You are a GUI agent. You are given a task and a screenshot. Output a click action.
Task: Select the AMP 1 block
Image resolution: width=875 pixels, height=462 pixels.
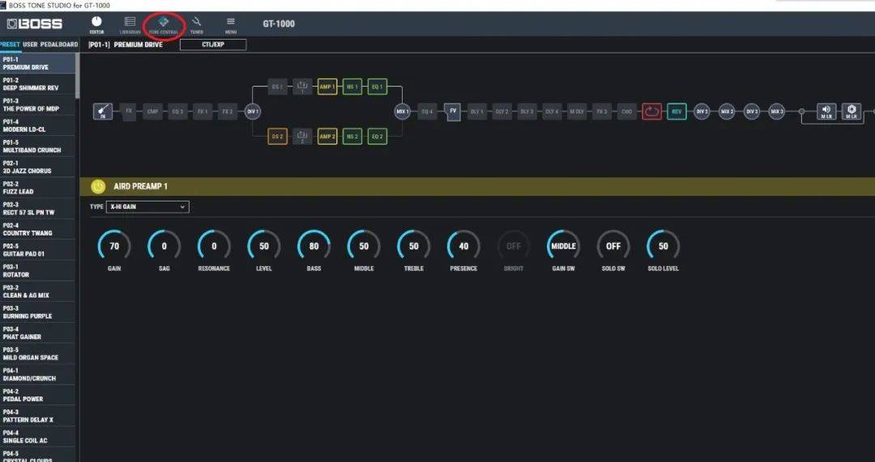[327, 87]
